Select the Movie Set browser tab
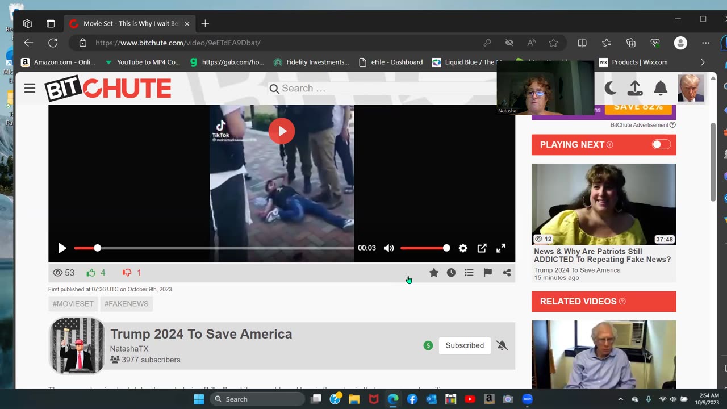727x409 pixels. click(129, 23)
